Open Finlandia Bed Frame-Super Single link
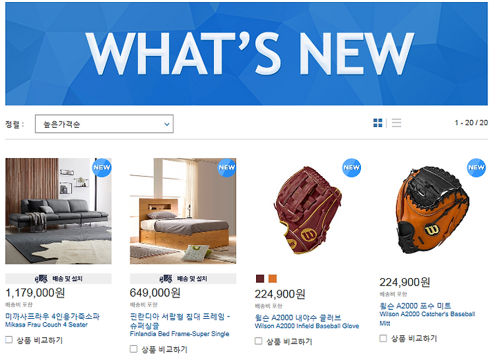This screenshot has width=497, height=363. [179, 334]
